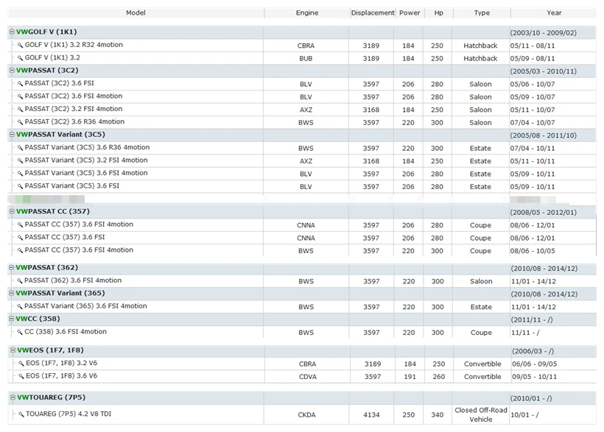This screenshot has height=432, width=604.
Task: Sort by the Engine column header
Action: click(x=307, y=13)
